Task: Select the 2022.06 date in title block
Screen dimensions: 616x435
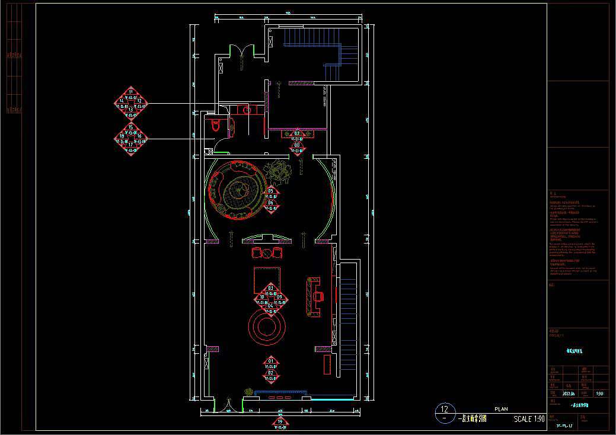Action: pos(569,394)
